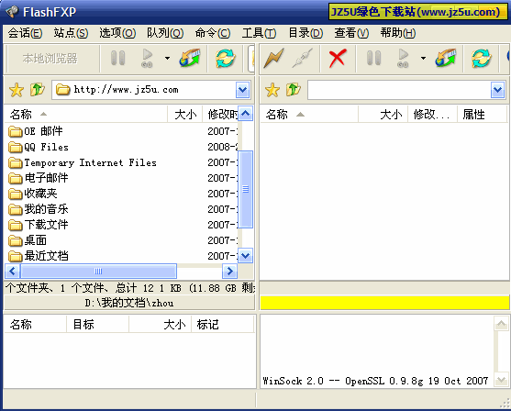Viewport: 511px width, 411px height.
Task: Open right pane GO dropdown arrow
Action: pos(423,59)
